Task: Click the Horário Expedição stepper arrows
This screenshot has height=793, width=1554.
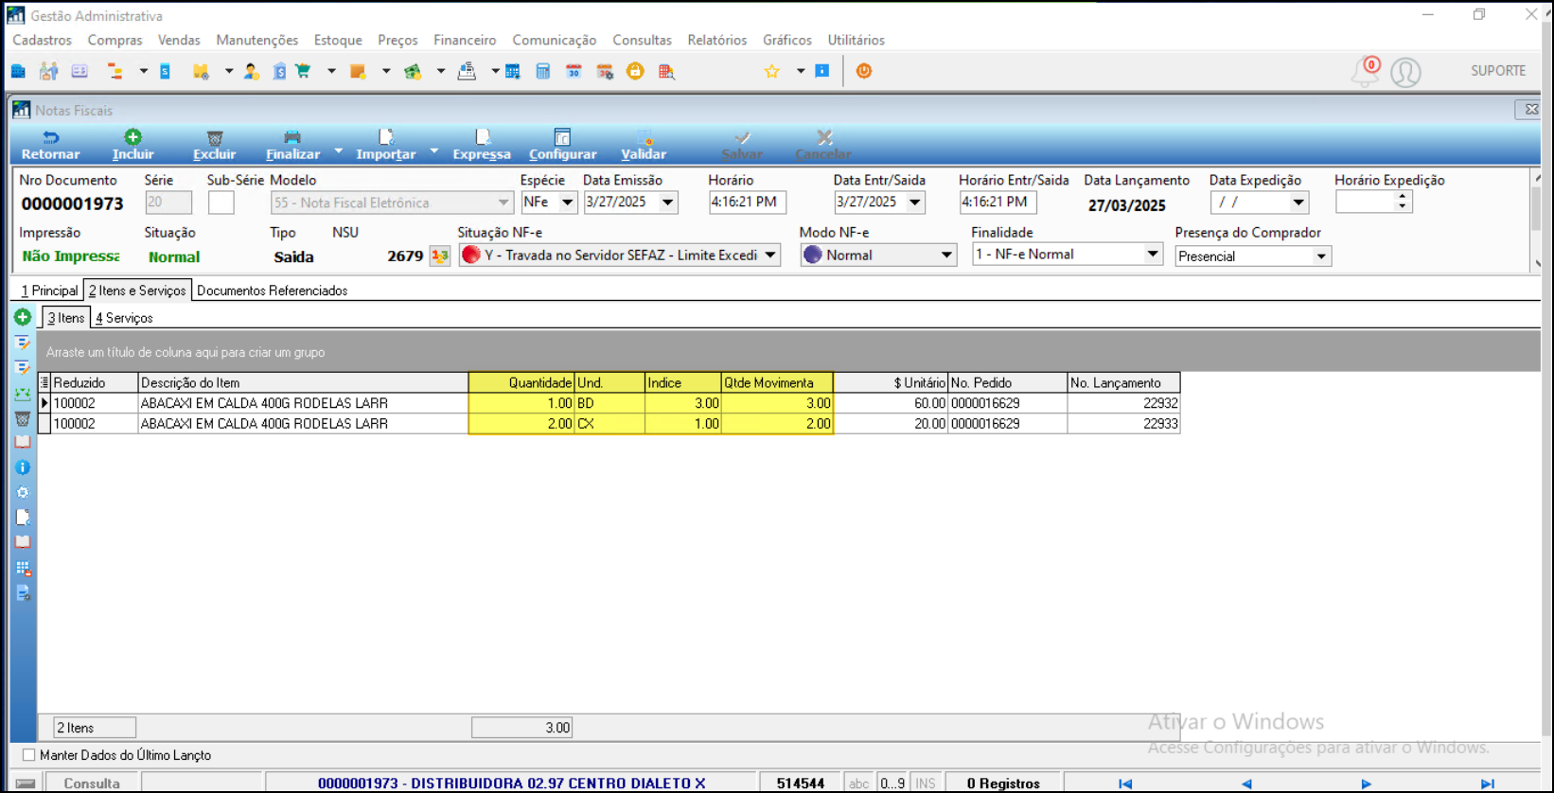Action: pos(1402,202)
